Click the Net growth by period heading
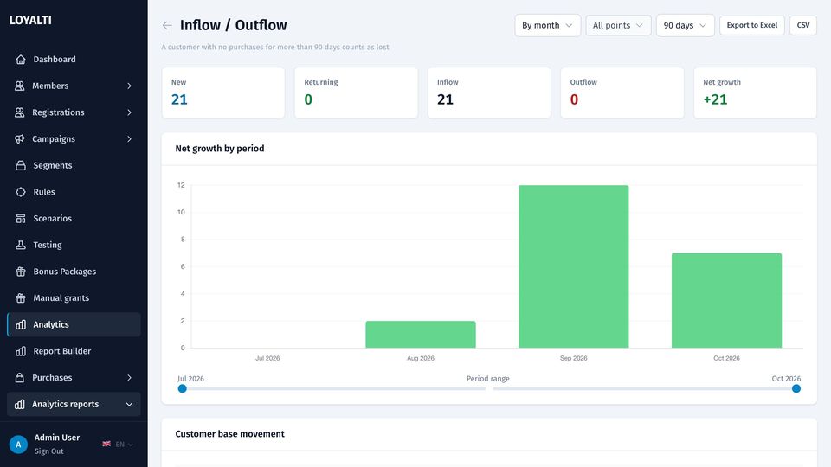Image resolution: width=831 pixels, height=467 pixels. 219,149
